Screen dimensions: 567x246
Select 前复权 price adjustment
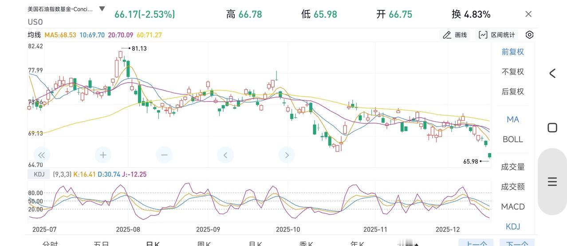click(x=513, y=52)
